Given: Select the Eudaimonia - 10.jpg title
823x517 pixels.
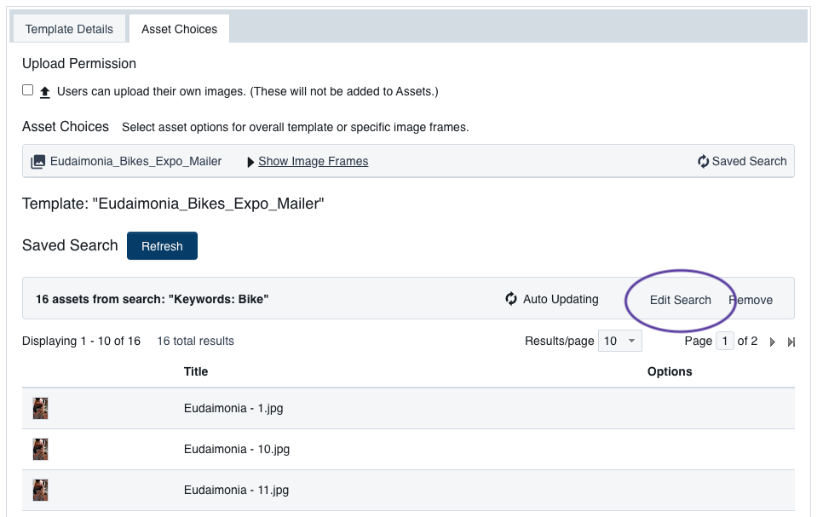Looking at the screenshot, I should pos(237,450).
